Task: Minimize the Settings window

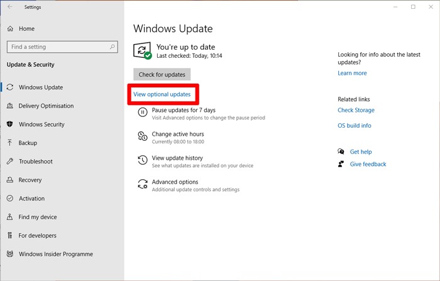Action: click(395, 7)
